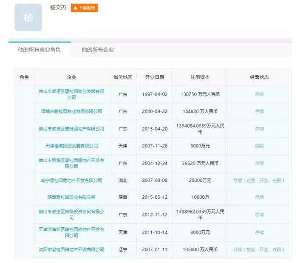The height and width of the screenshot is (263, 300).
Task: Click the date 2004-12-24
Action: pos(155,163)
